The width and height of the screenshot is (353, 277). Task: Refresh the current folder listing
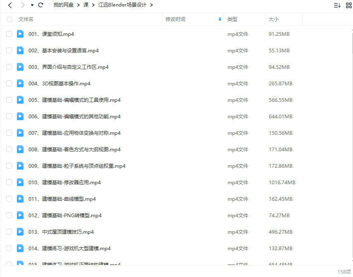(x=40, y=5)
